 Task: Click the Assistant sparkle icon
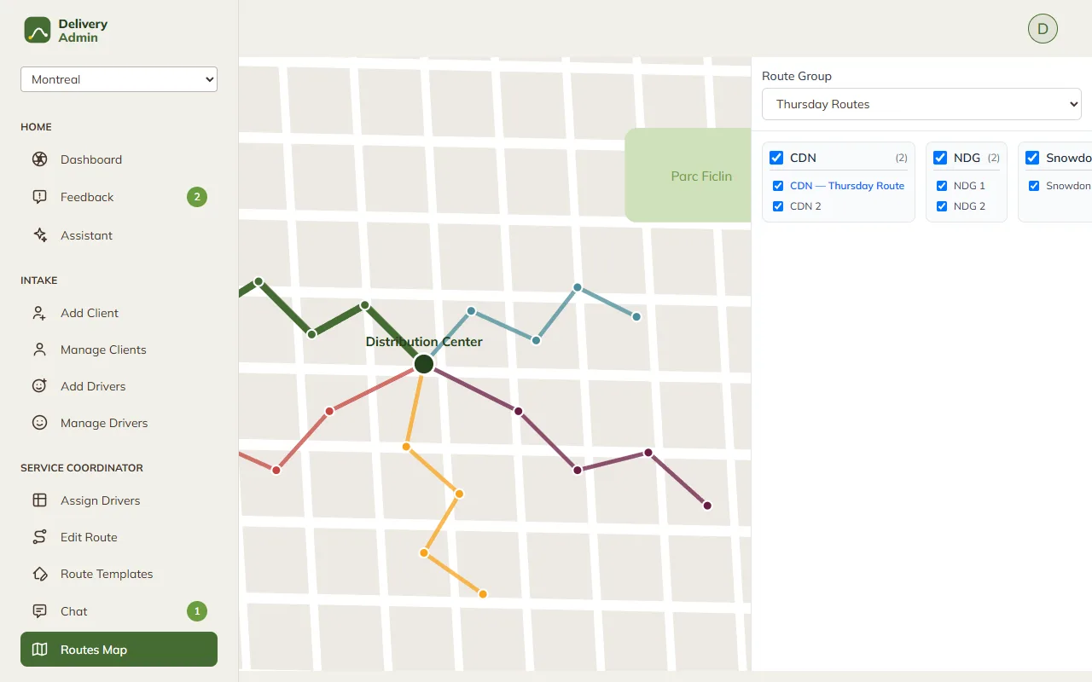[39, 235]
